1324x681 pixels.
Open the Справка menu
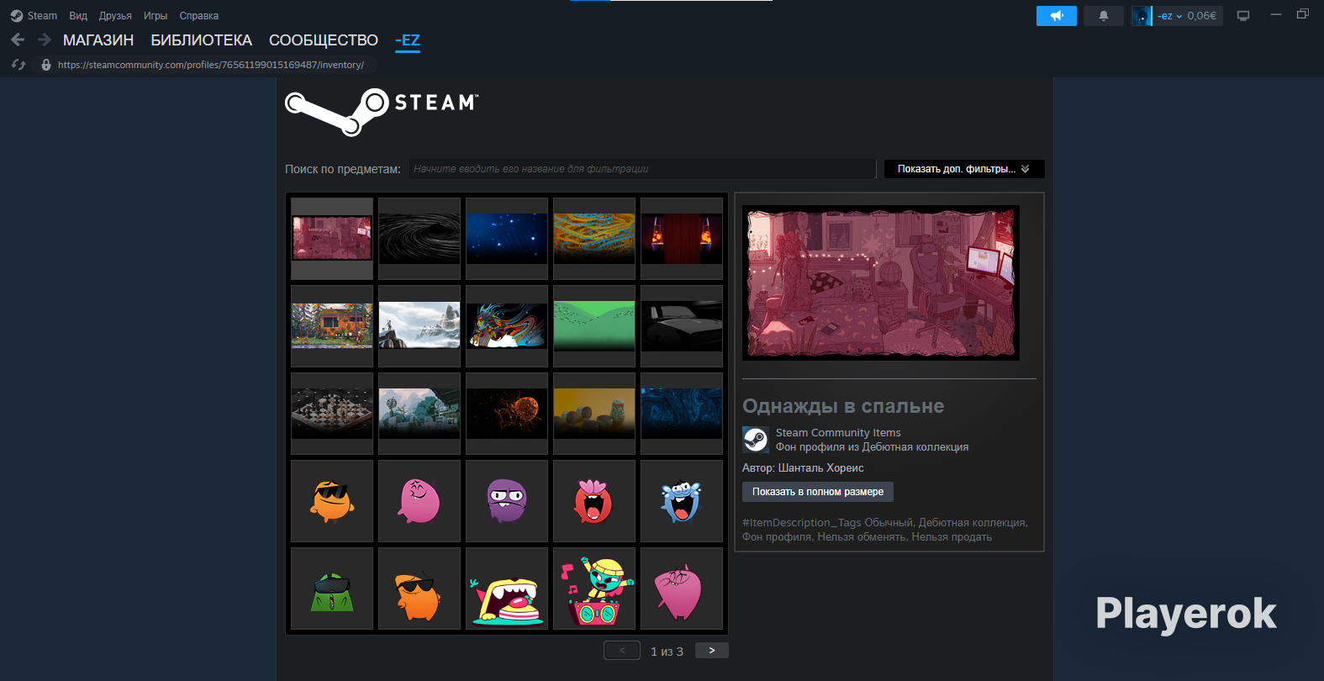click(199, 16)
